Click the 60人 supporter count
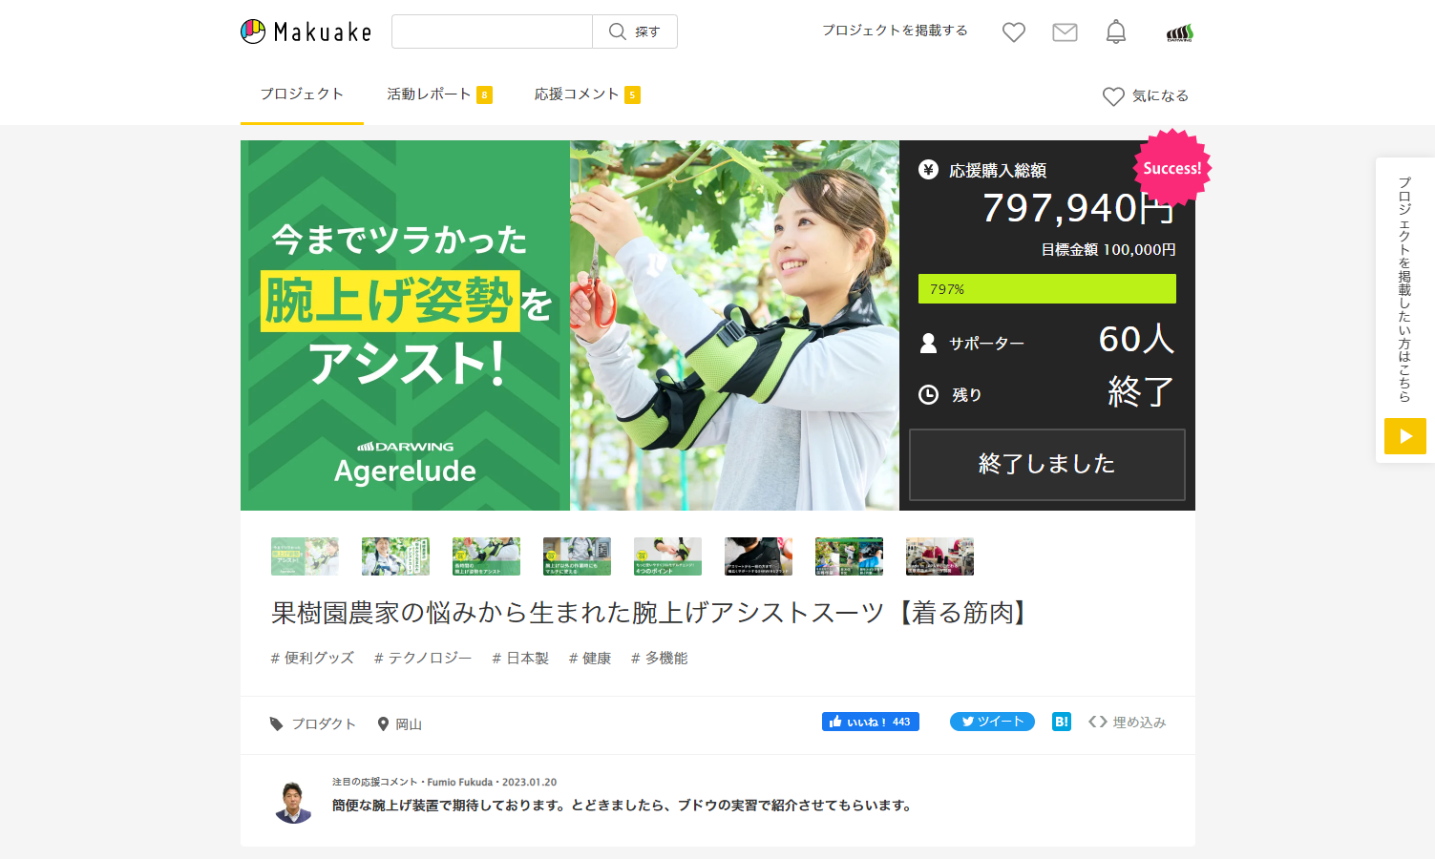Viewport: 1435px width, 859px height. (1136, 339)
